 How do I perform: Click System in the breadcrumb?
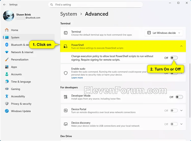click(x=69, y=14)
